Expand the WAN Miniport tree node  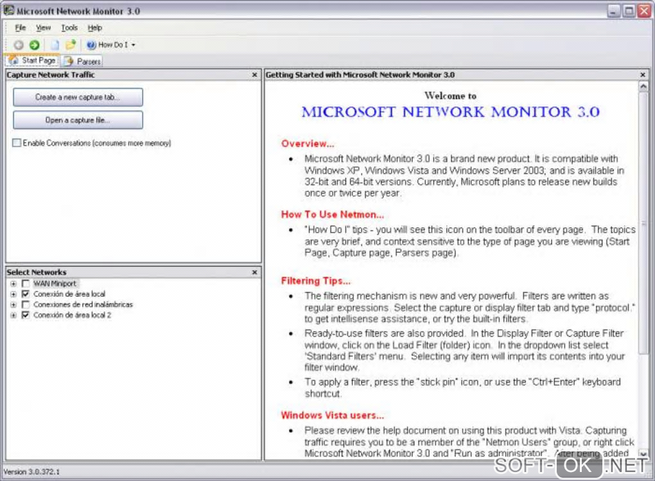(13, 284)
